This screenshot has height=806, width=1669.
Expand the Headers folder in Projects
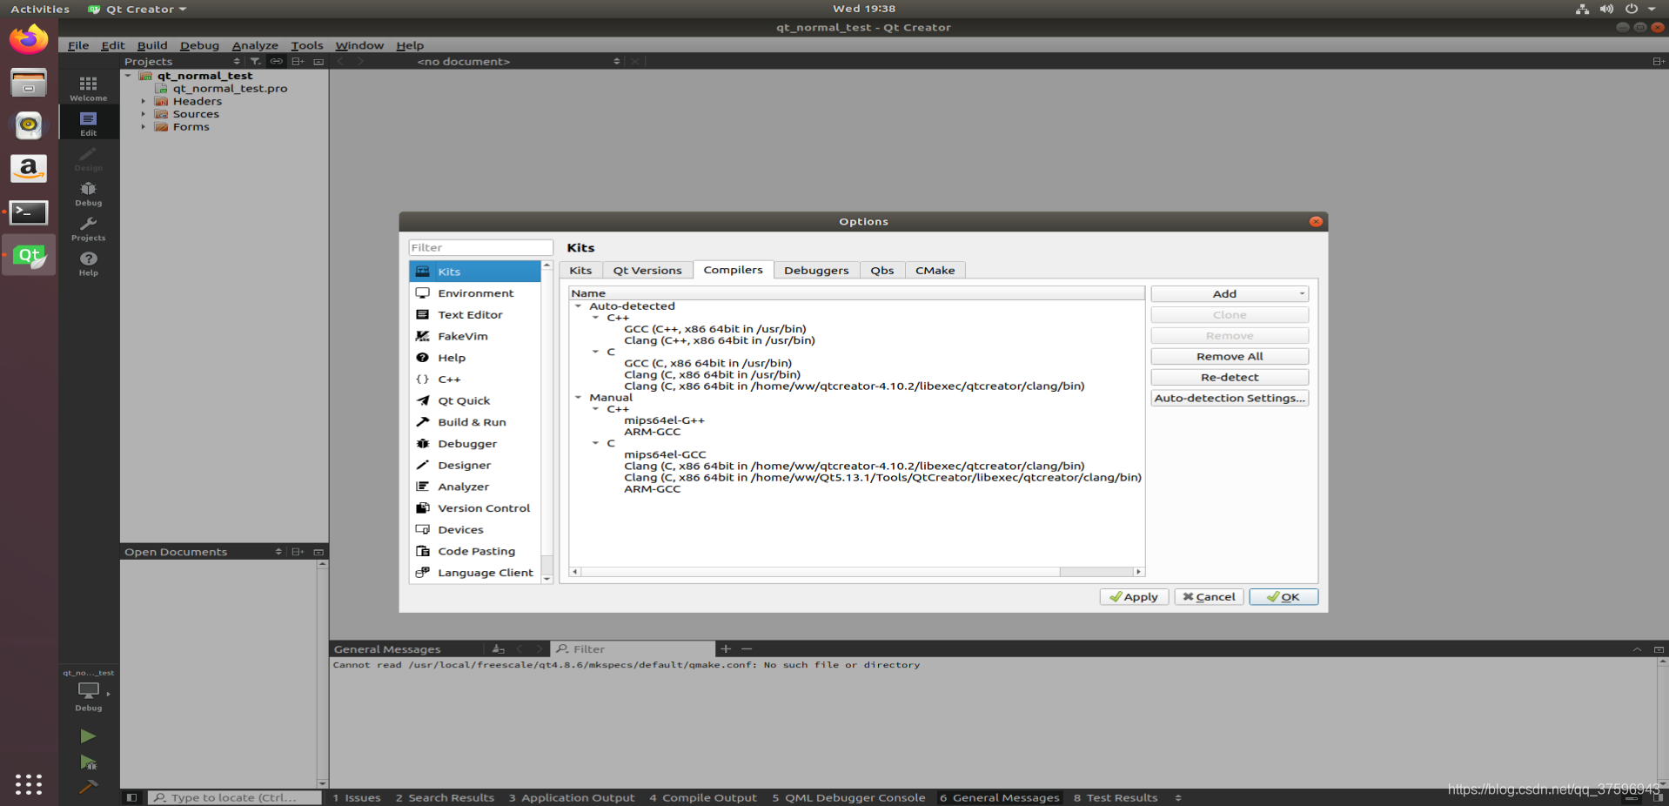click(144, 101)
